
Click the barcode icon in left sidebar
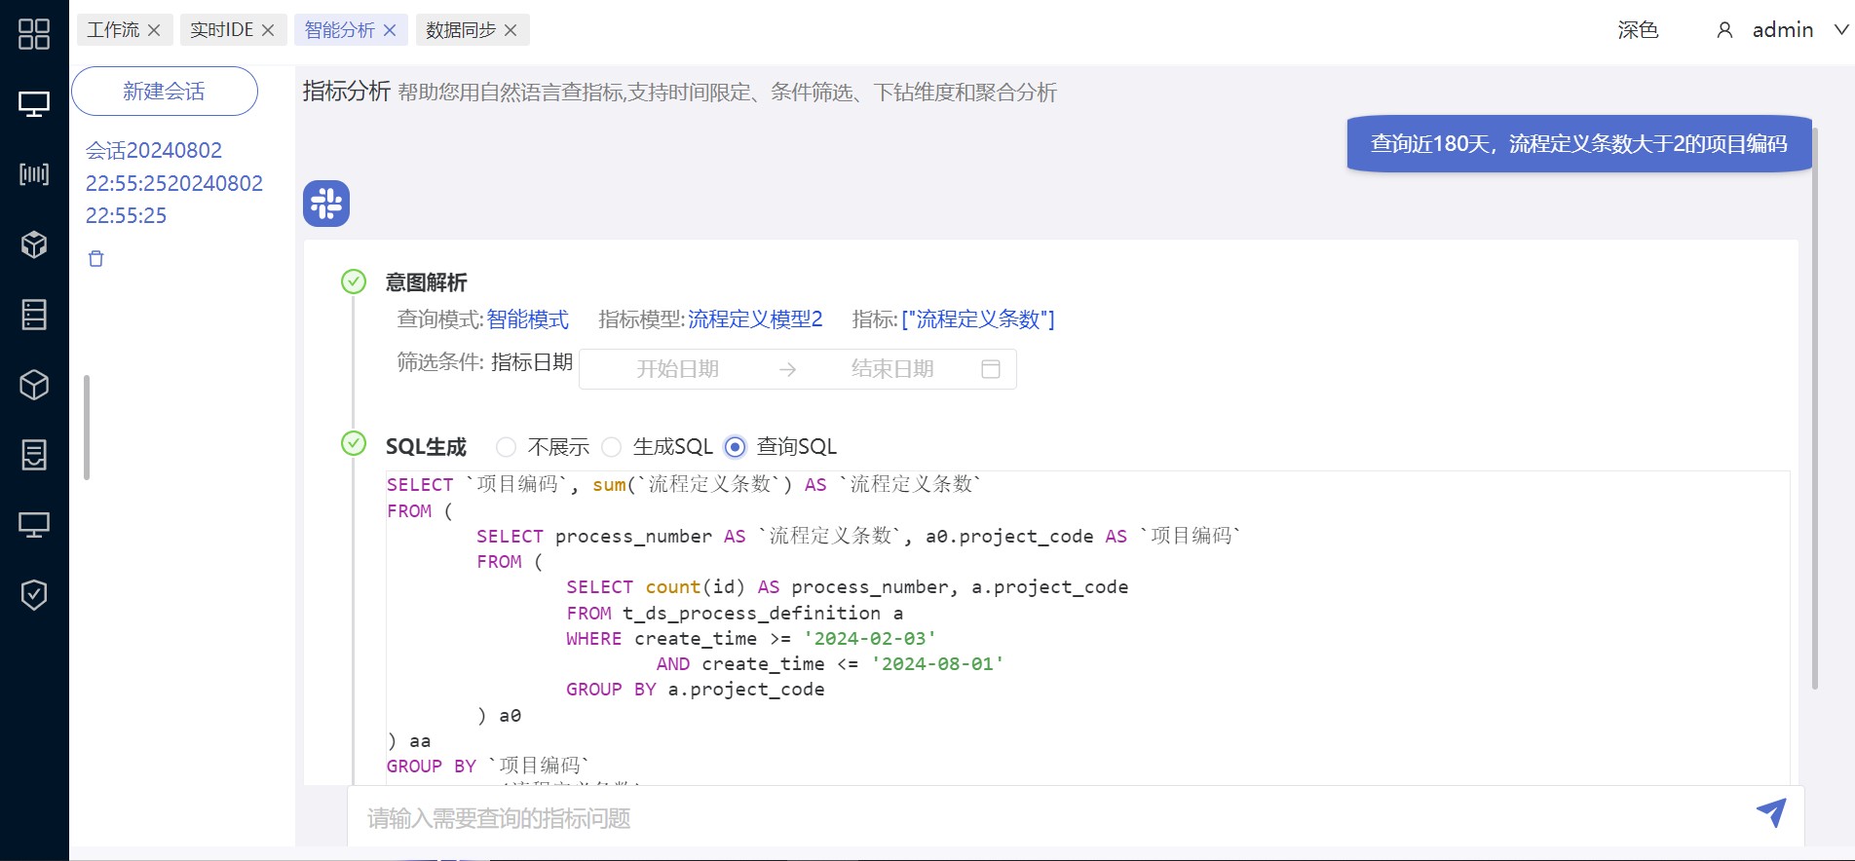(34, 174)
